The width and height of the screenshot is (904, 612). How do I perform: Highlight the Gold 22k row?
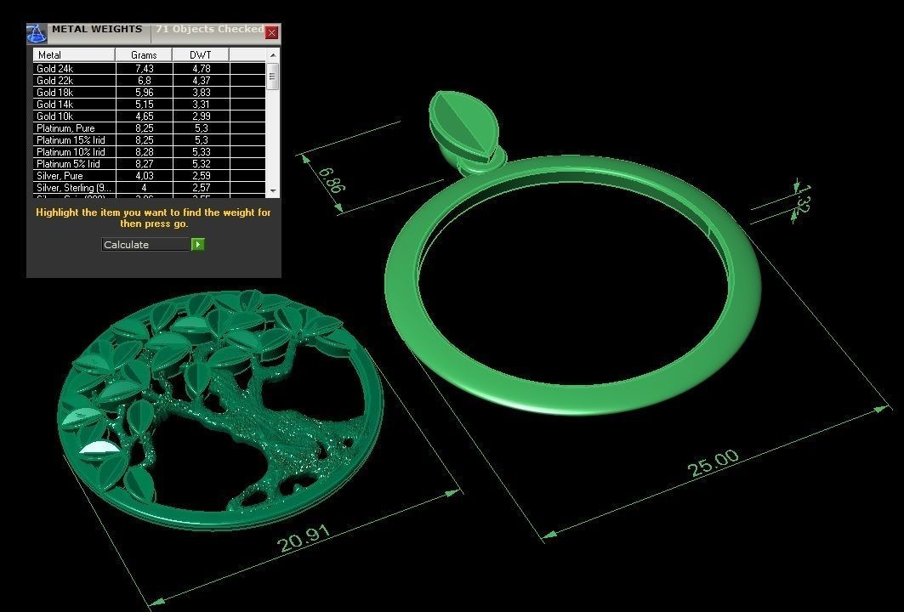[x=74, y=81]
